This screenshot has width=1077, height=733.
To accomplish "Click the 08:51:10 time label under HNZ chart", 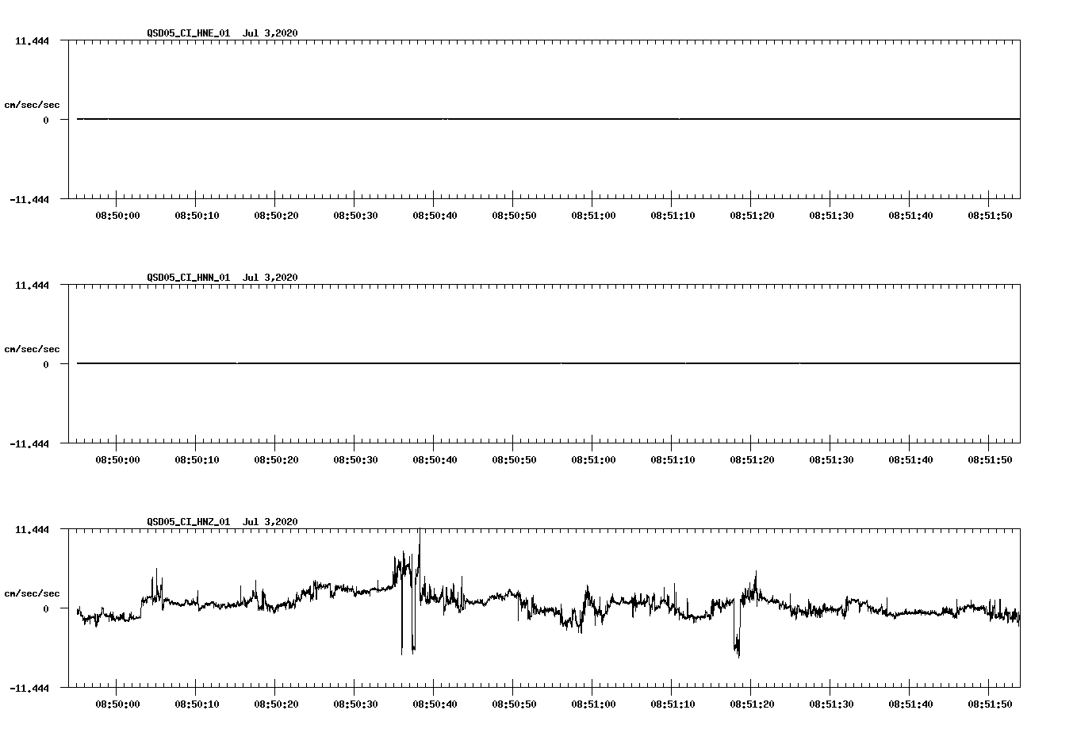I will coord(673,704).
